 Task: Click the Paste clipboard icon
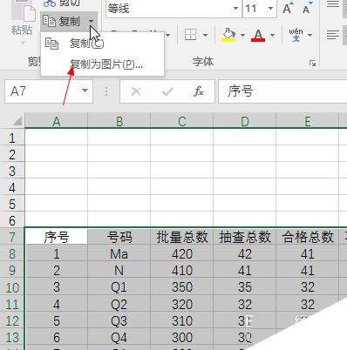(x=24, y=11)
